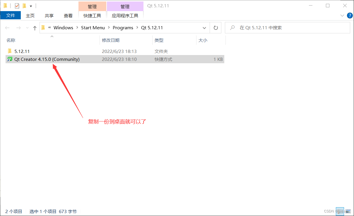354x216 pixels.
Task: Click the 文件夹 type cell
Action: (x=161, y=51)
